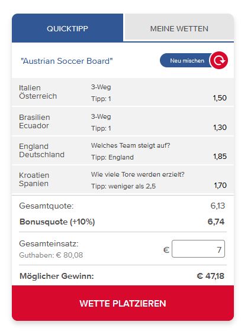The width and height of the screenshot is (241, 335).
Task: Focus the Gesamteinsatz stake input field
Action: click(198, 249)
